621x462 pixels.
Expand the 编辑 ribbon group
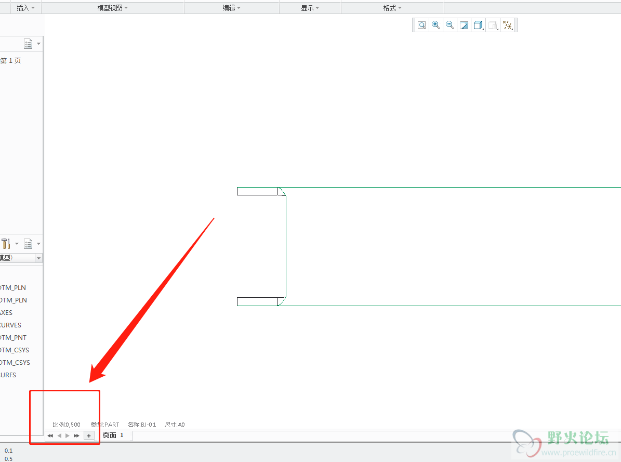[232, 8]
